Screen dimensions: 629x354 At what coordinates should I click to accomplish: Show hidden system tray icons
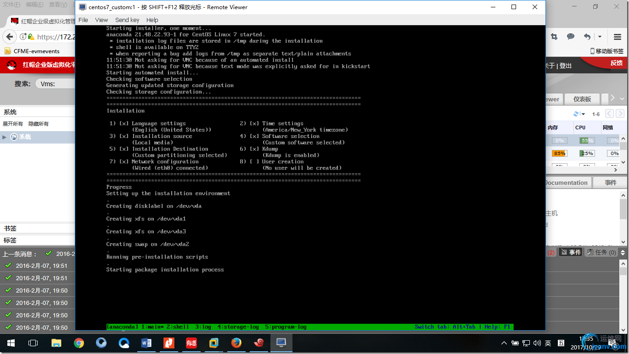click(x=505, y=343)
